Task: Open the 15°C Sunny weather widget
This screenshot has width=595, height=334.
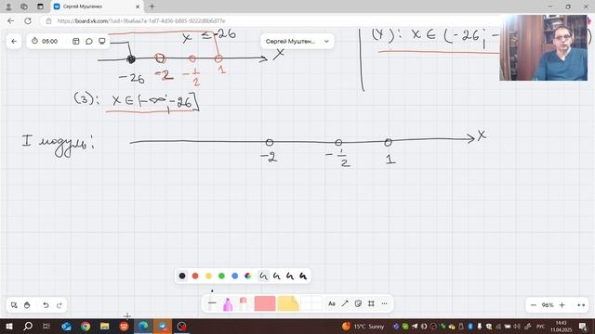Action: click(x=364, y=326)
